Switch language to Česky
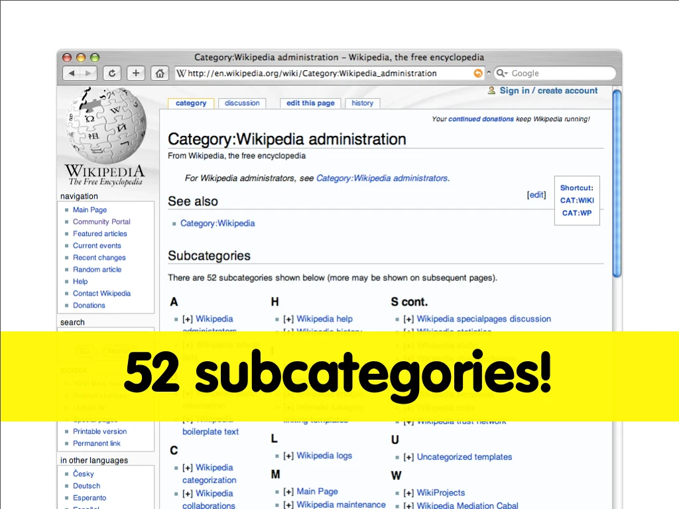 pyautogui.click(x=83, y=474)
